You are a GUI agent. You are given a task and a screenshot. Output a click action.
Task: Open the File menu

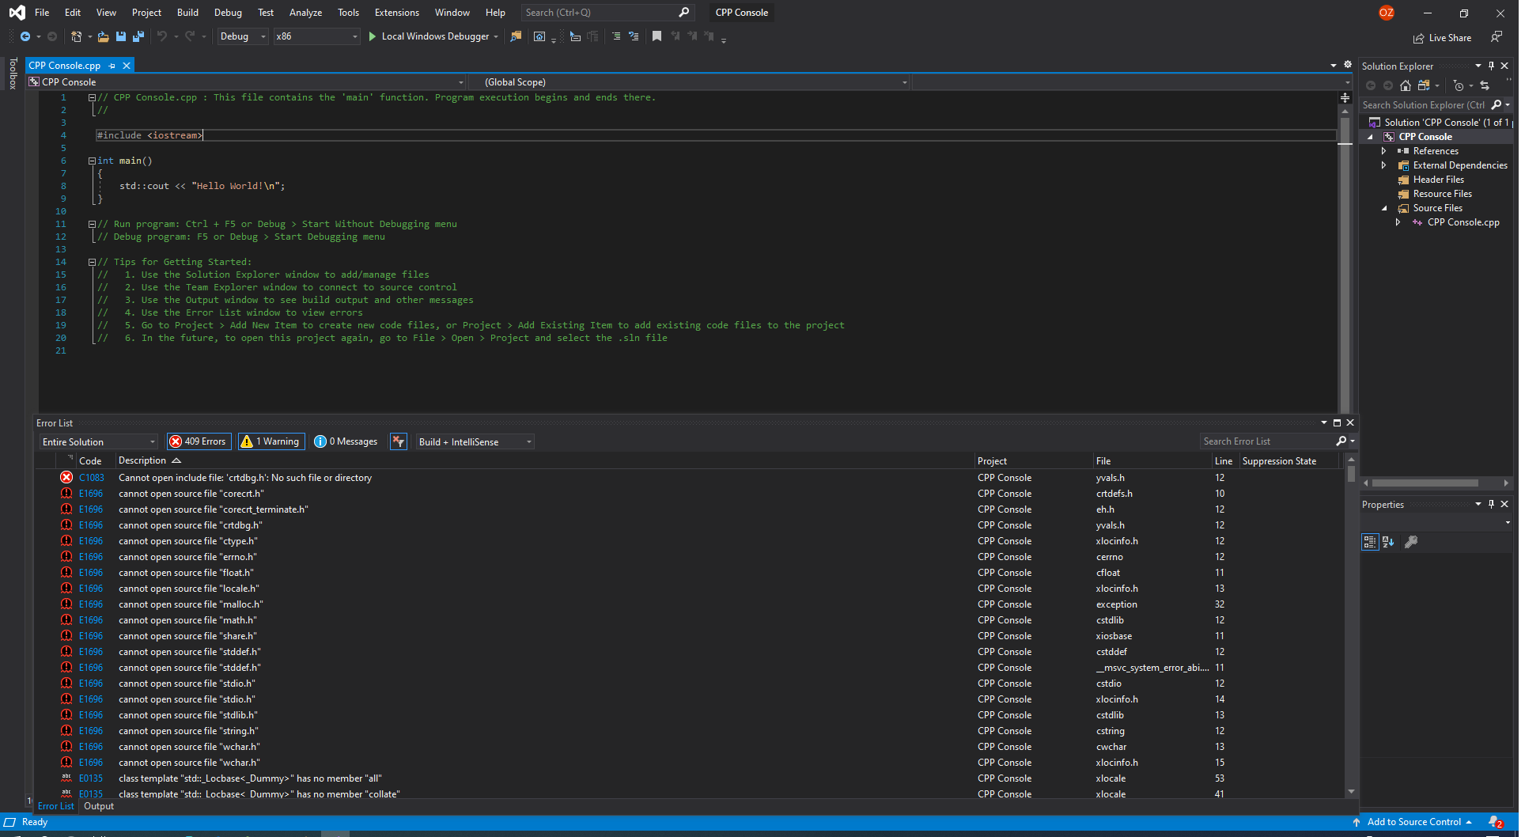coord(42,13)
